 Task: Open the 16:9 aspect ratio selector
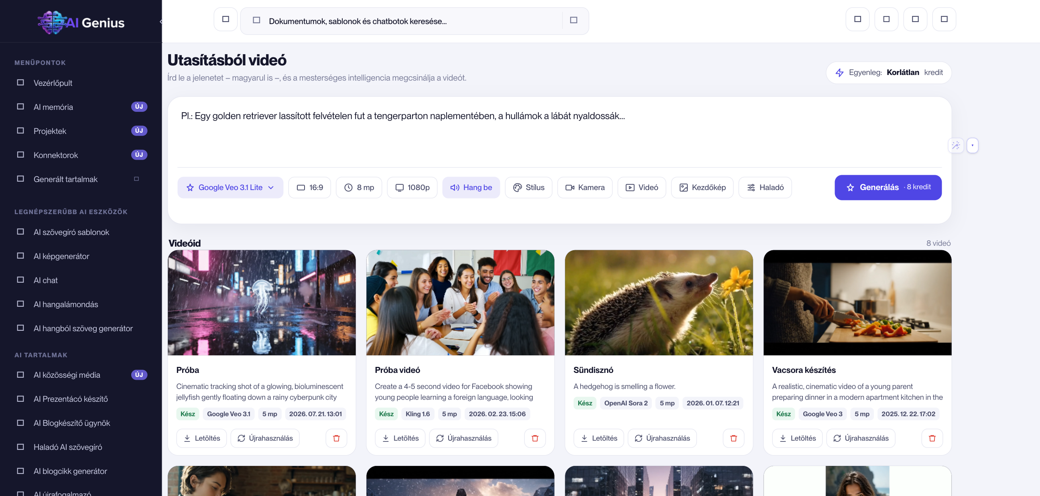click(310, 187)
